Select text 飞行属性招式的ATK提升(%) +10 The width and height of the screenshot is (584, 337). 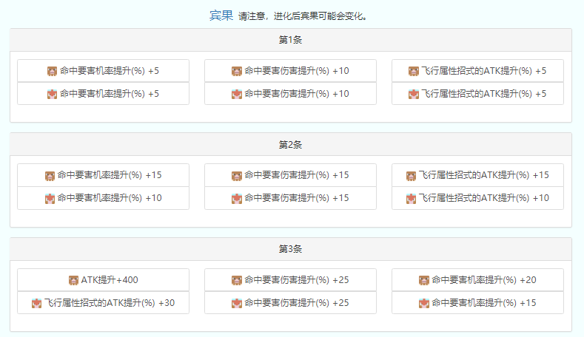click(484, 198)
